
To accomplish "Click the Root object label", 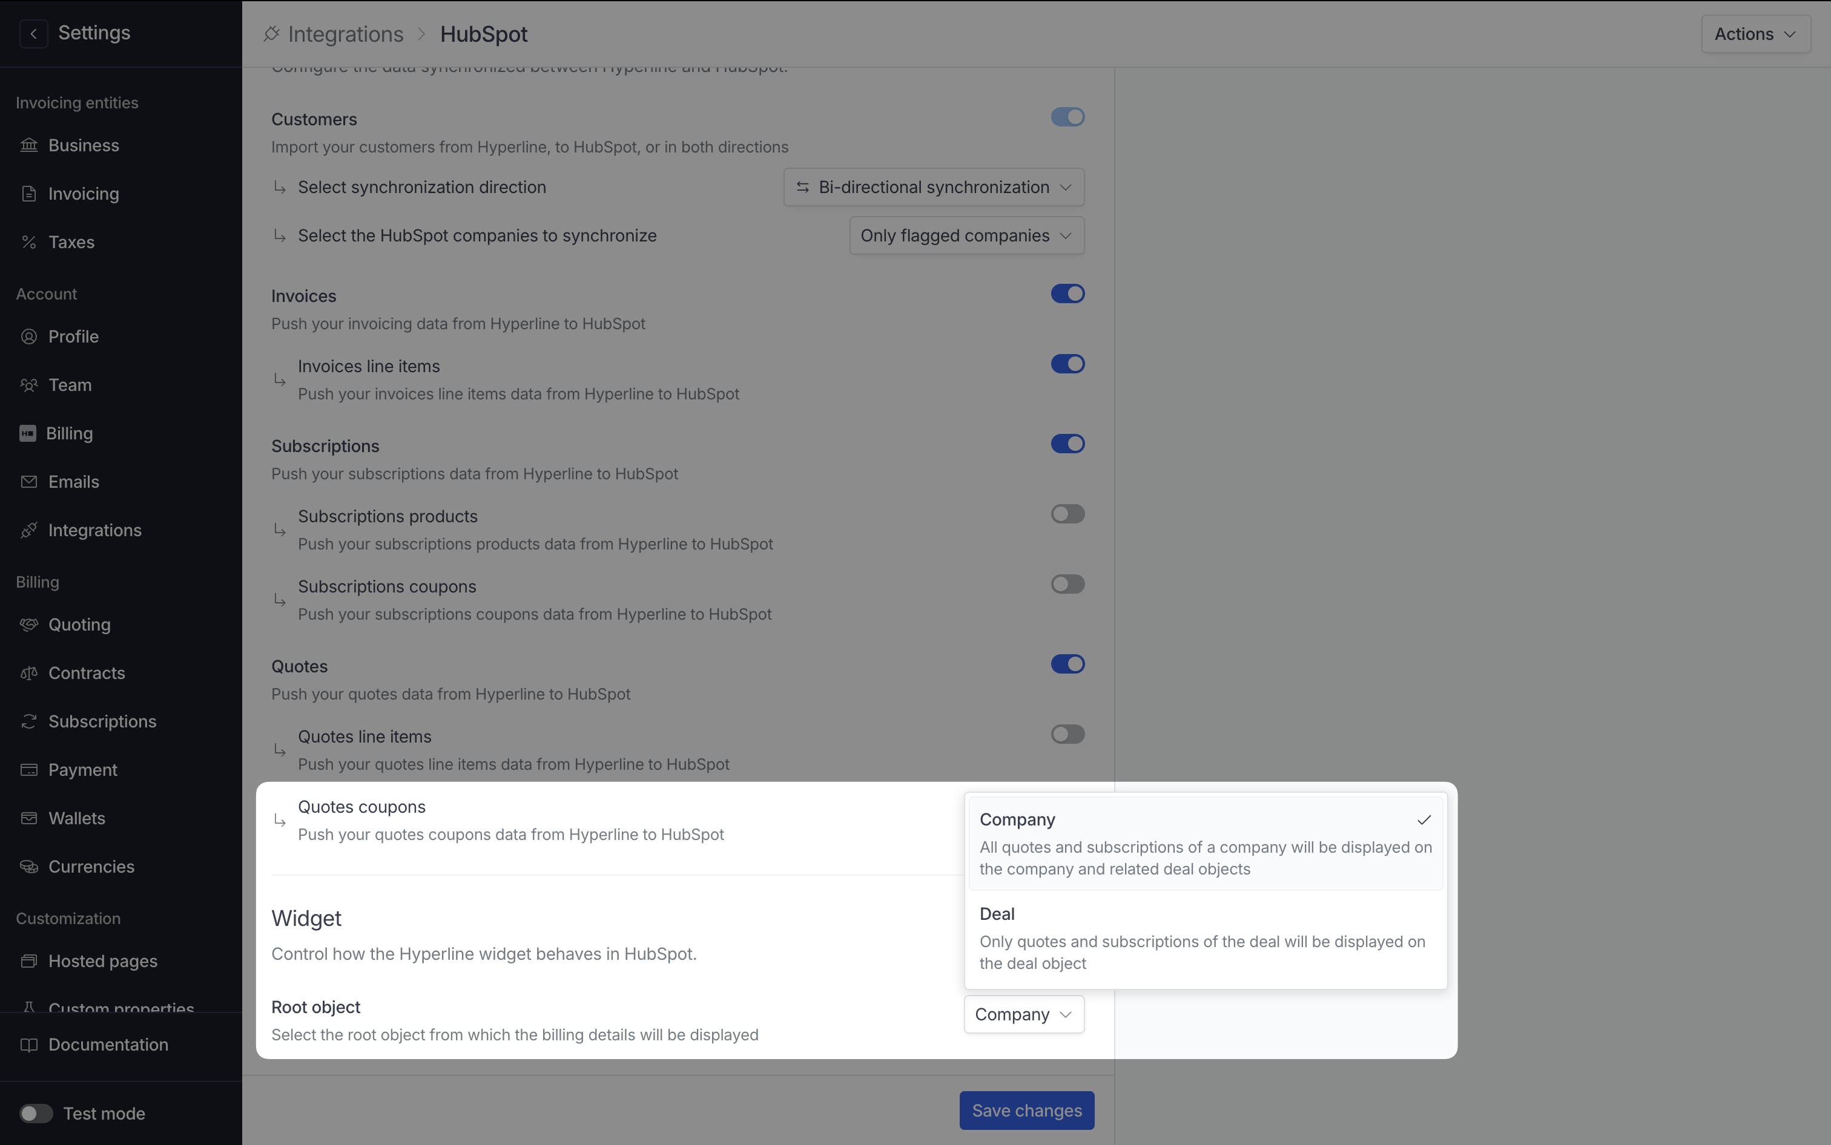I will coord(316,1007).
